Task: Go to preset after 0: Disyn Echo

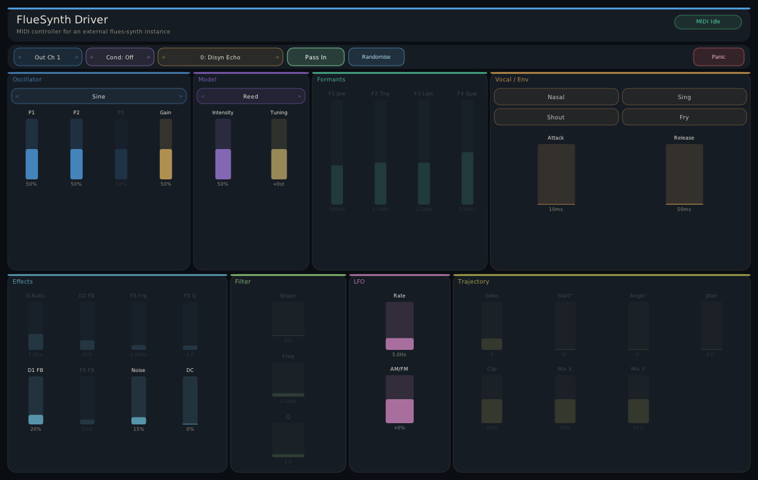Action: click(x=277, y=57)
